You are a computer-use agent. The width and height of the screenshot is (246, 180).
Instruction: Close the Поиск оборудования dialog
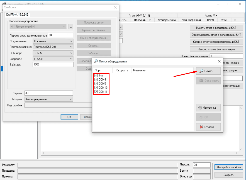point(219,61)
